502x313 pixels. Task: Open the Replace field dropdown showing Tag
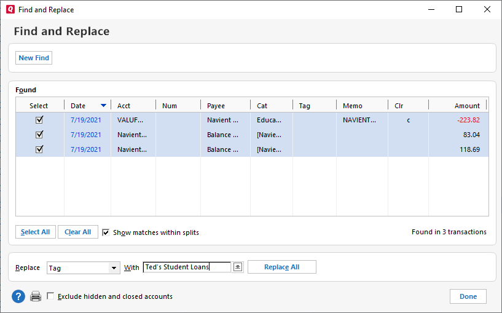click(114, 267)
